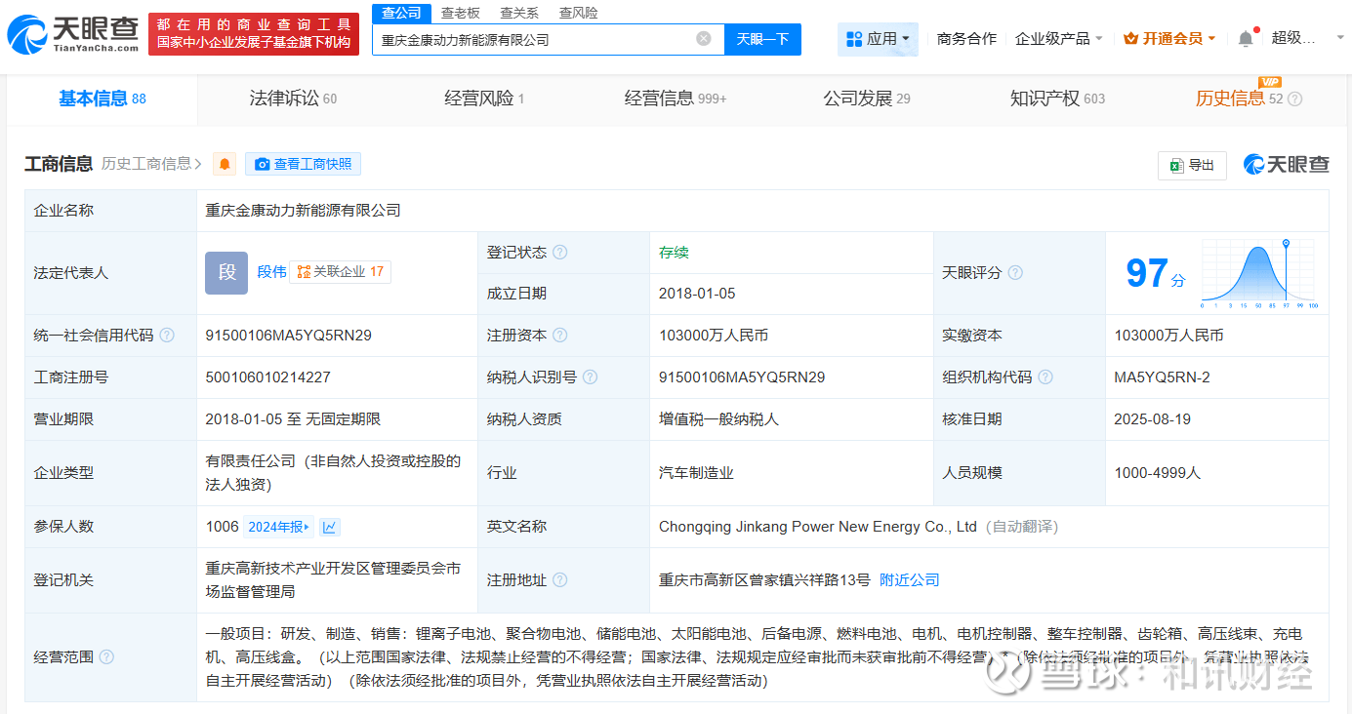Click the TianYanCha logo beside 导出 button
This screenshot has width=1352, height=714.
pyautogui.click(x=1286, y=165)
